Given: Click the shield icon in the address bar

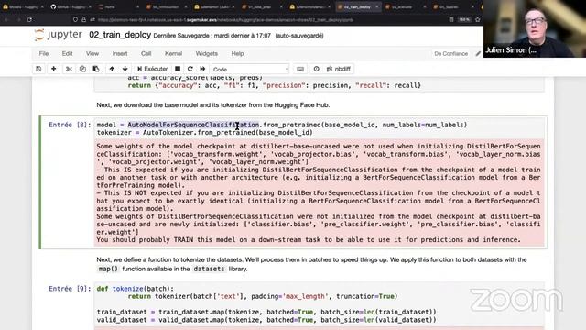Looking at the screenshot, I should click(75, 19).
